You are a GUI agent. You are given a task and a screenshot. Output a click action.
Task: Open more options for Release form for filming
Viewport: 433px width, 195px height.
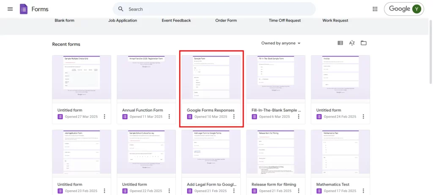[299, 191]
